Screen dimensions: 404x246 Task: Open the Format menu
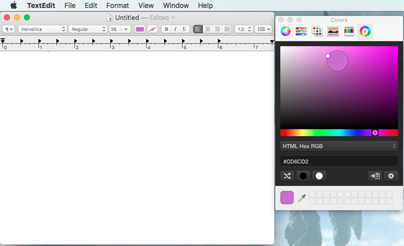coord(118,5)
